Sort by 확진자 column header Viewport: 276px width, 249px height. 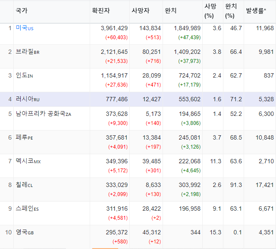point(101,10)
